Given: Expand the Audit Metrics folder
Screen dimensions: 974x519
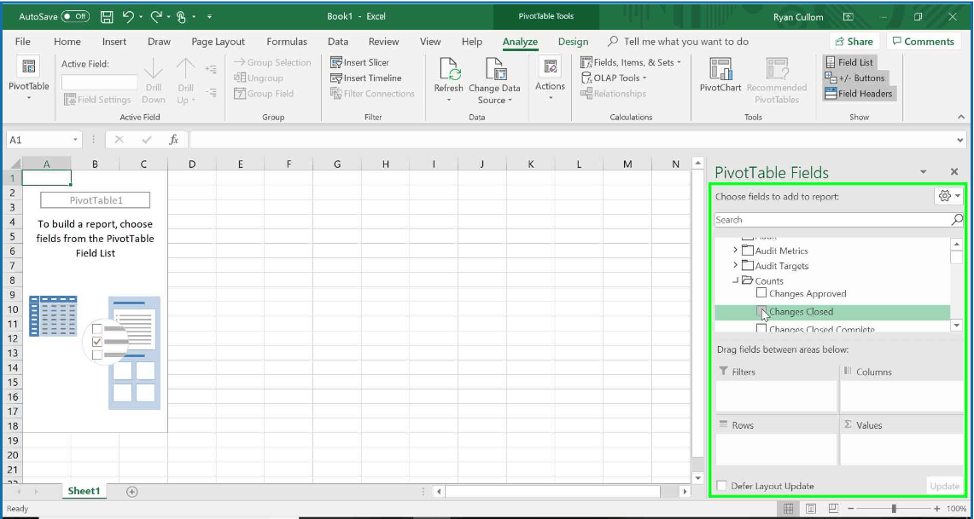Looking at the screenshot, I should point(736,251).
